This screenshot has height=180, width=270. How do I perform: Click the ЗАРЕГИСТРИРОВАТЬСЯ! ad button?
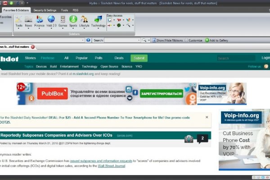coord(162,94)
